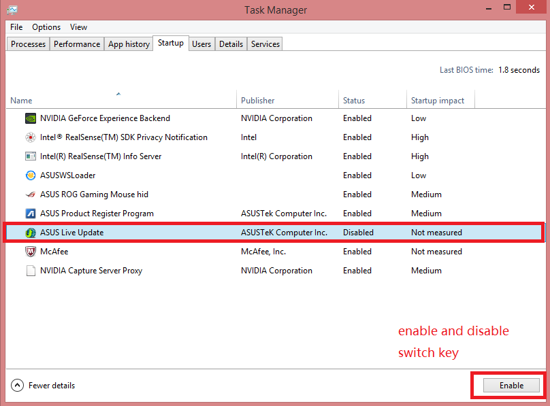Open the View menu

click(78, 27)
